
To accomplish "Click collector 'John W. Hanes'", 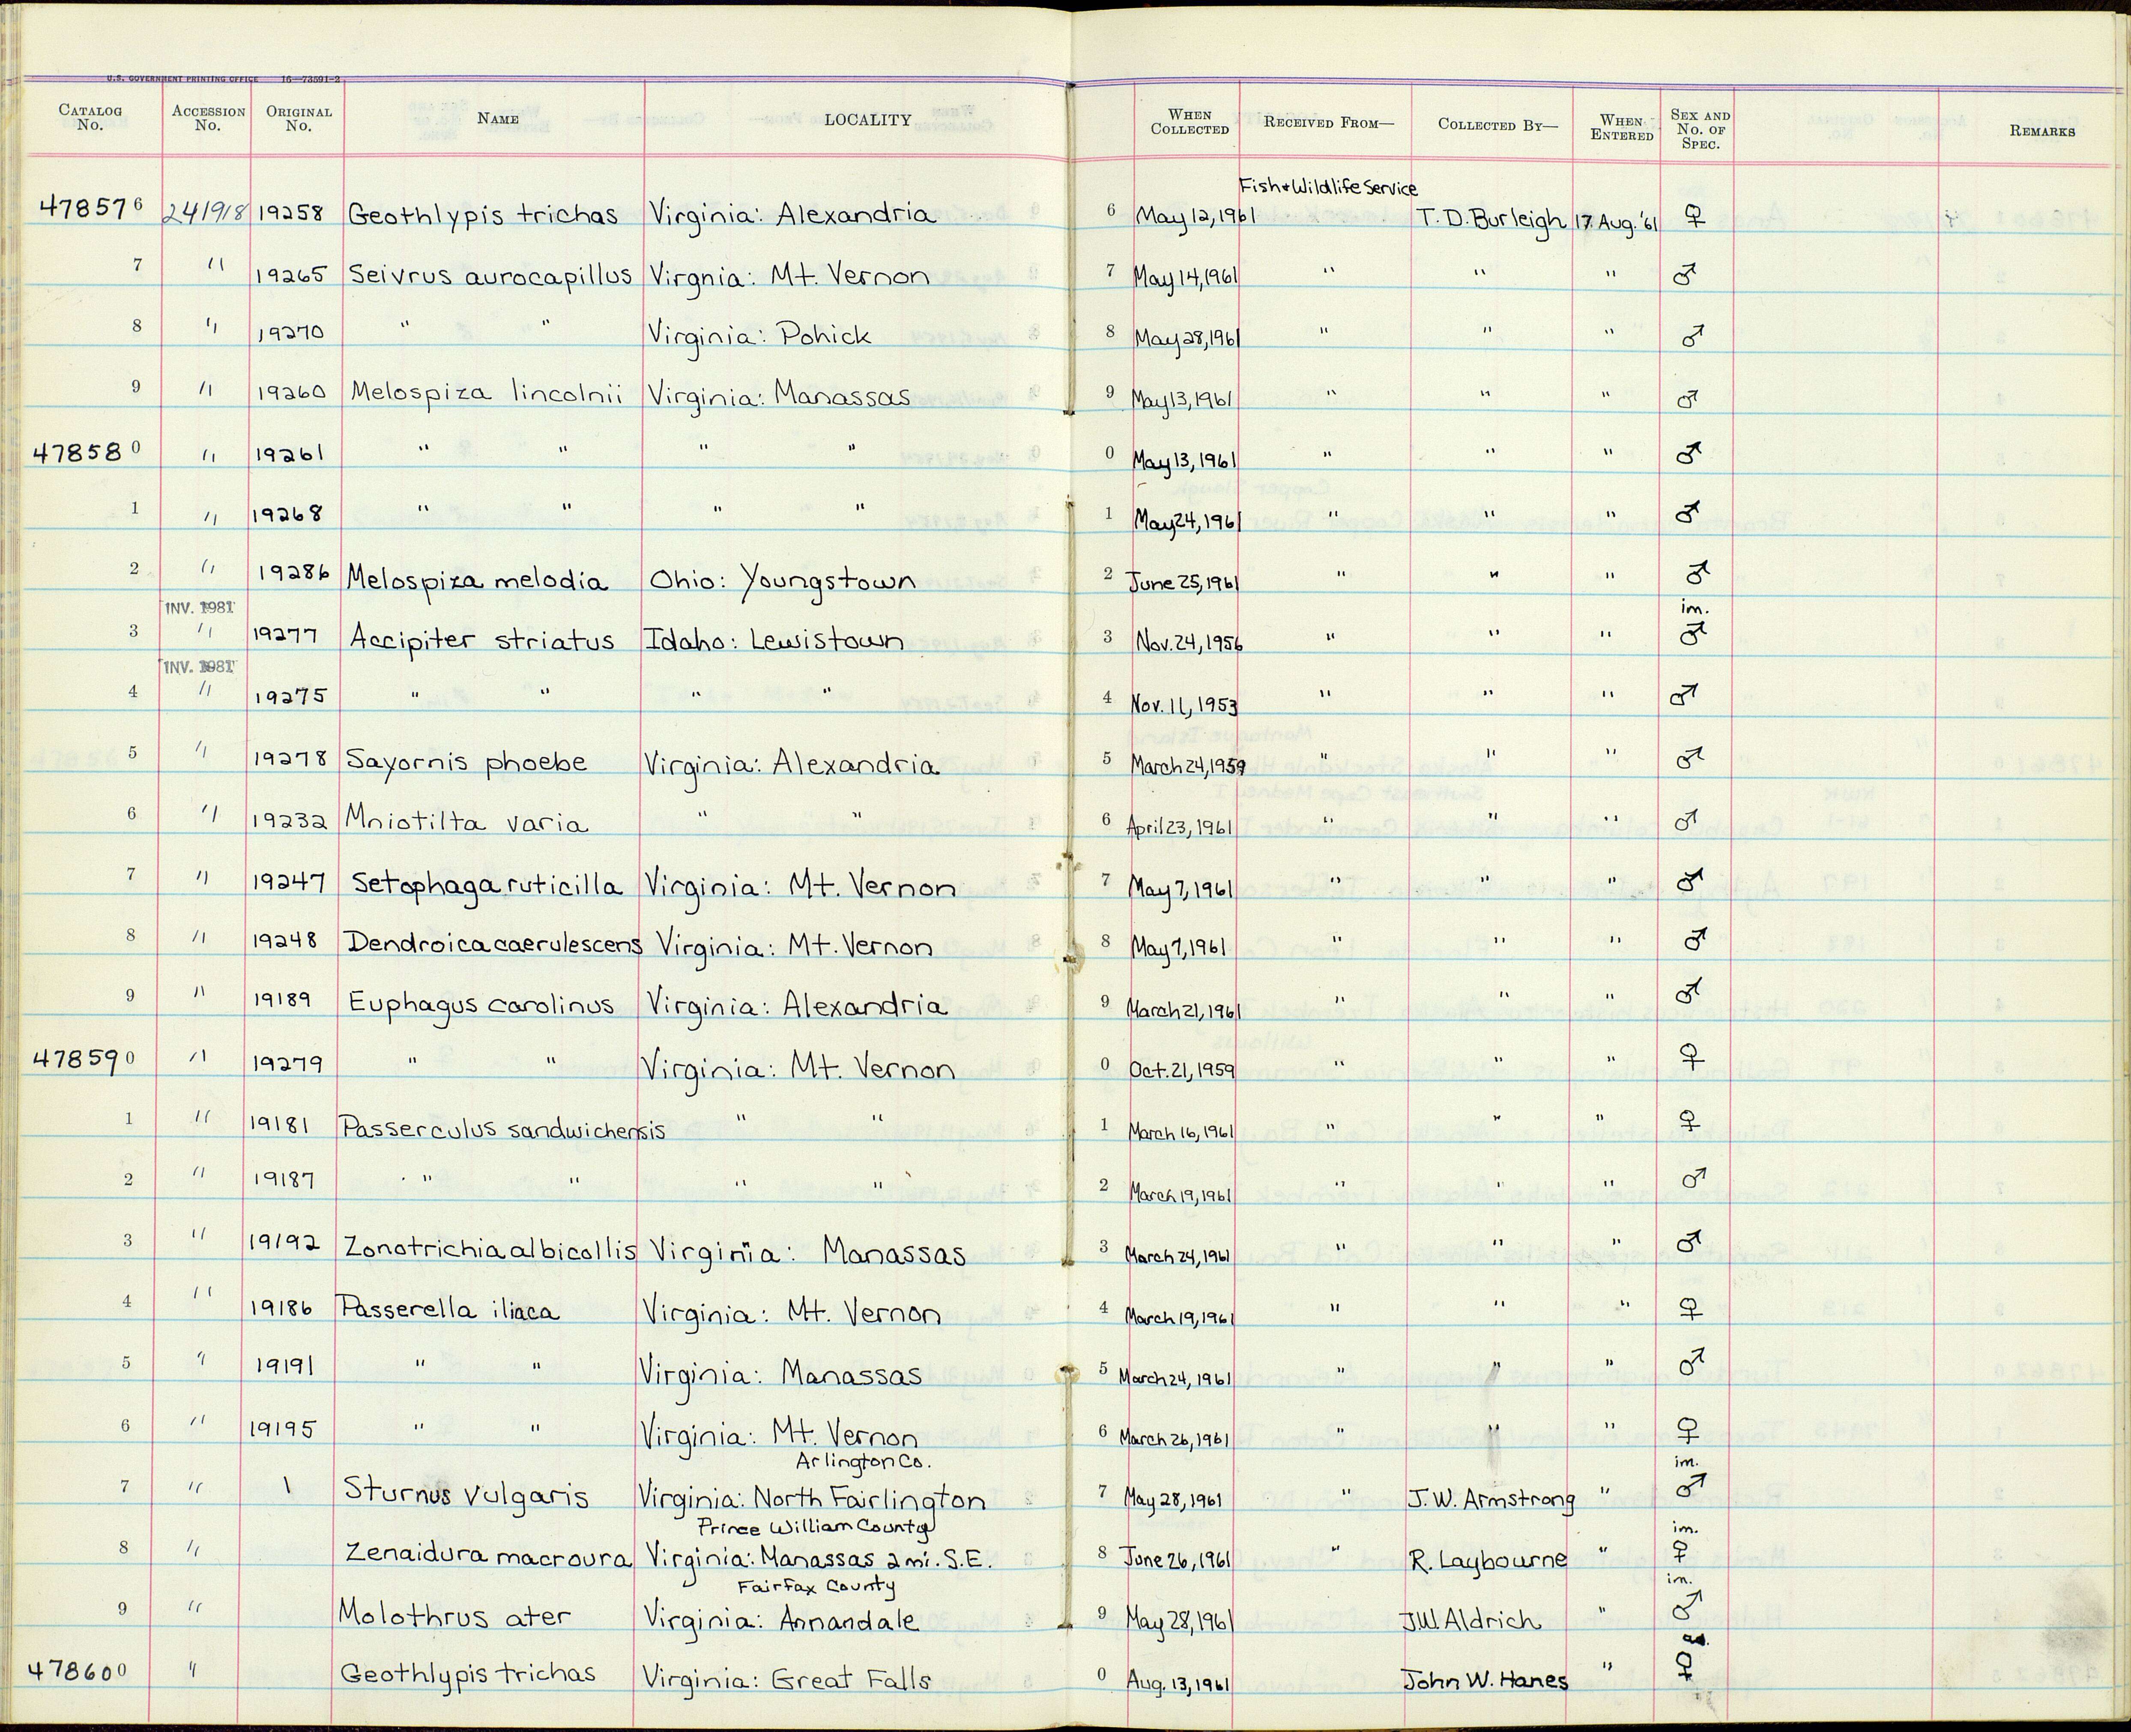I will pyautogui.click(x=1485, y=1680).
